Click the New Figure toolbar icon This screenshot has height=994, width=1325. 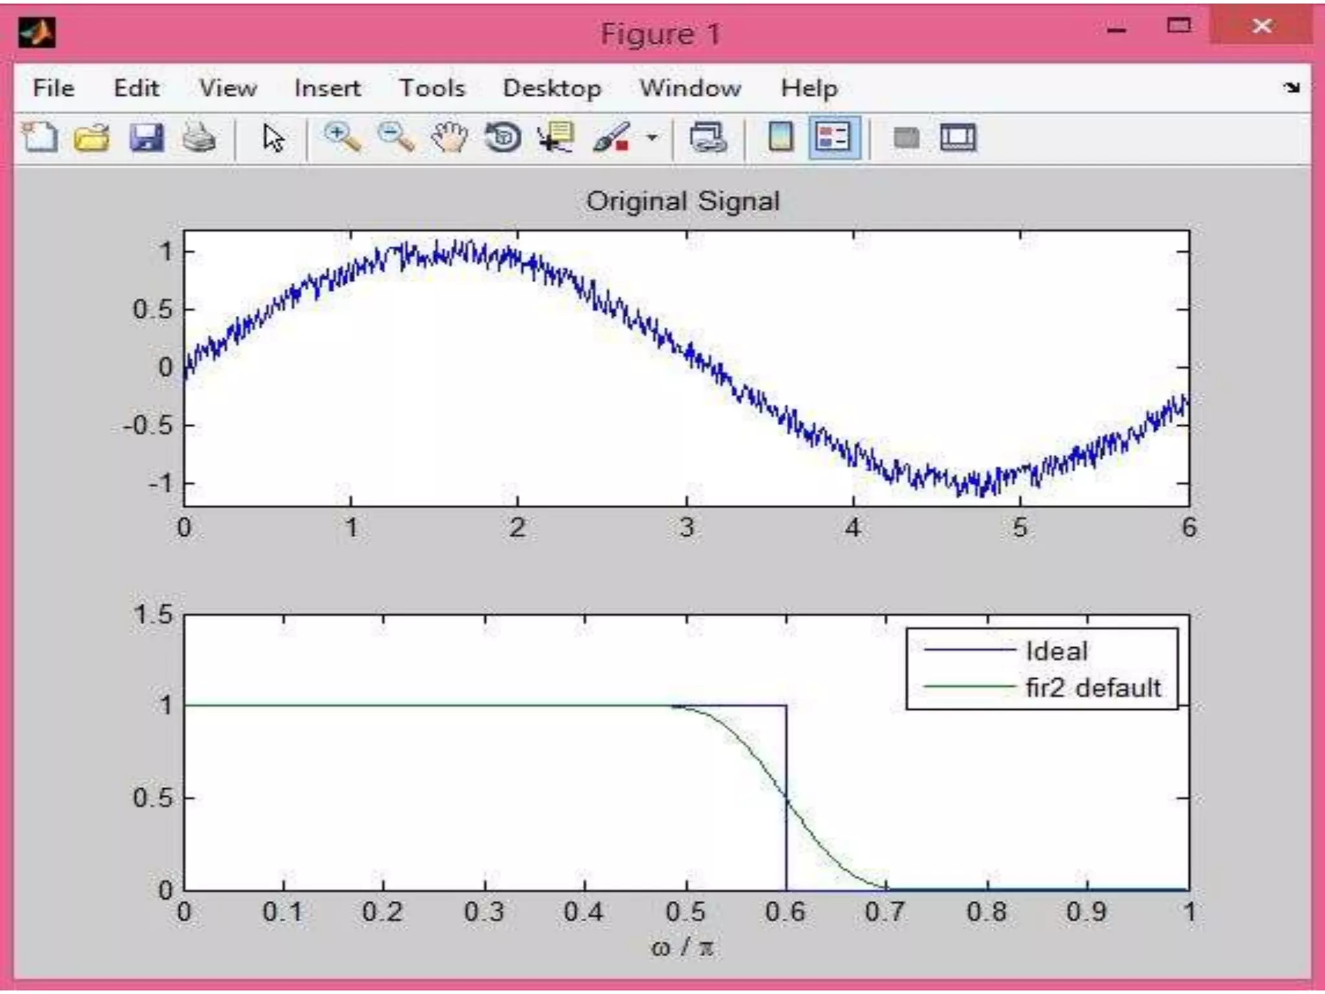40,138
